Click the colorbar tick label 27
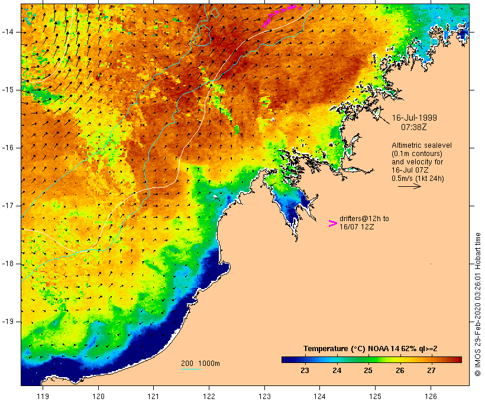 coord(431,371)
